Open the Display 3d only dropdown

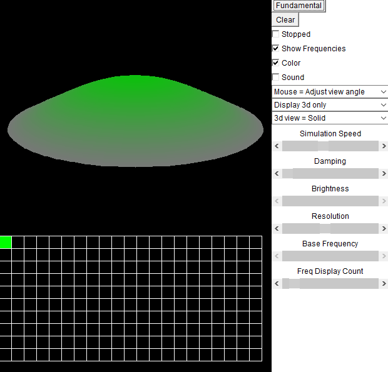coord(330,105)
